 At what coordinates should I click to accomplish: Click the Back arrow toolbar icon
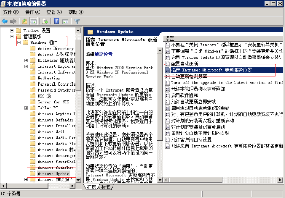tap(5, 21)
